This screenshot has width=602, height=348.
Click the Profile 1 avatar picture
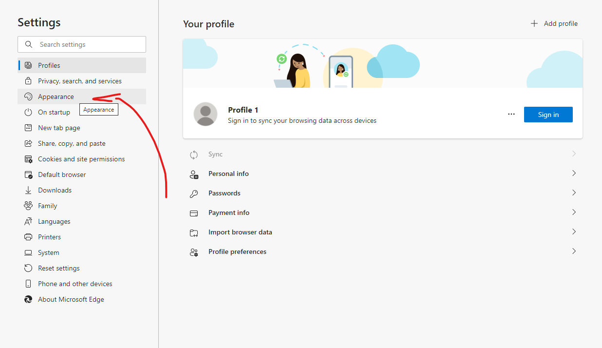(x=206, y=115)
